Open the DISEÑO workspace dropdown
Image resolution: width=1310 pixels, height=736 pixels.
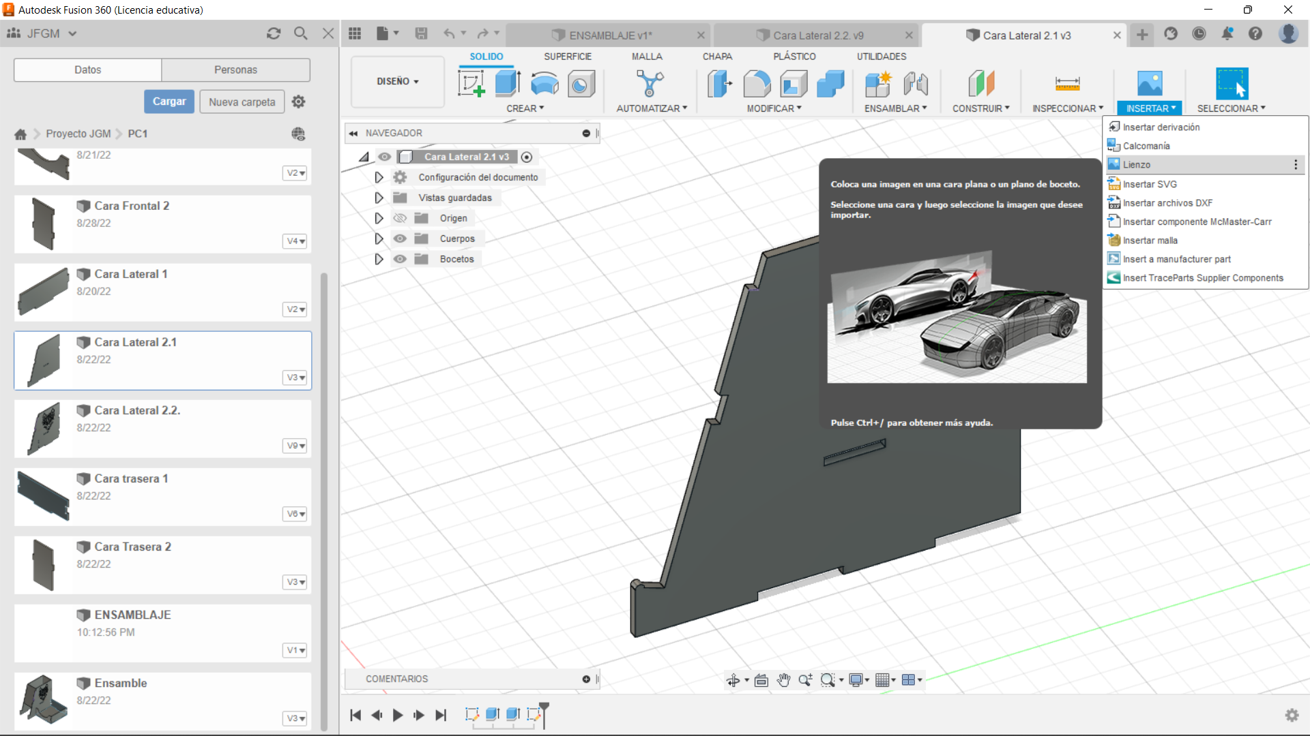[398, 81]
